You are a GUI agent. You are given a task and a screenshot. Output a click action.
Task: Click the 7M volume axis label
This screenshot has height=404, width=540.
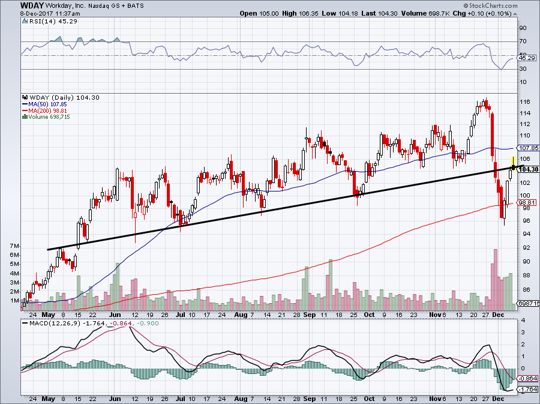14,246
